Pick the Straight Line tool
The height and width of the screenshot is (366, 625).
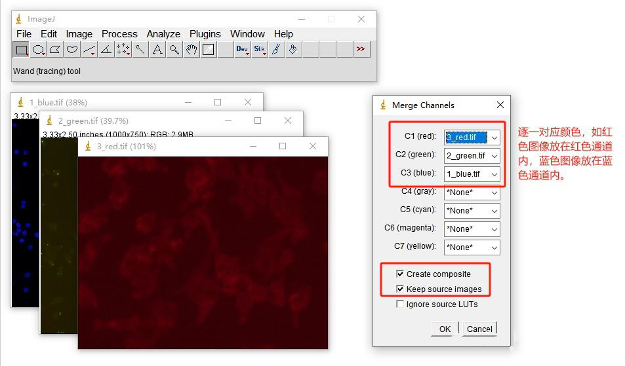point(89,50)
